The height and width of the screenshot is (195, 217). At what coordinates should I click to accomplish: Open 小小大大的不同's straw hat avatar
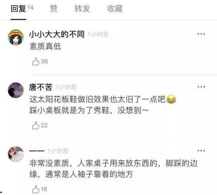click(x=16, y=37)
